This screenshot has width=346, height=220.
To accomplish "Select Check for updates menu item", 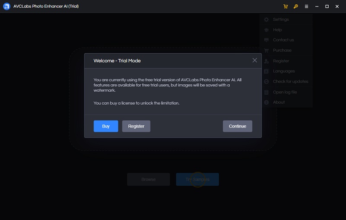I will point(286,82).
